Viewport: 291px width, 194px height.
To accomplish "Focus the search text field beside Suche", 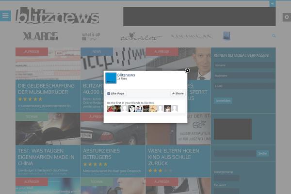I will [x=235, y=154].
